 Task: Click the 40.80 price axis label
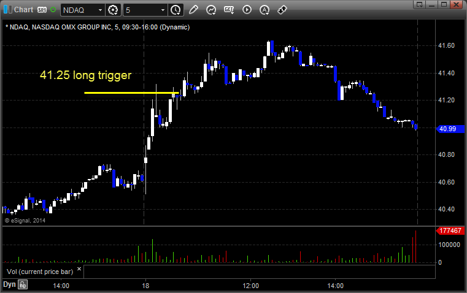point(446,154)
